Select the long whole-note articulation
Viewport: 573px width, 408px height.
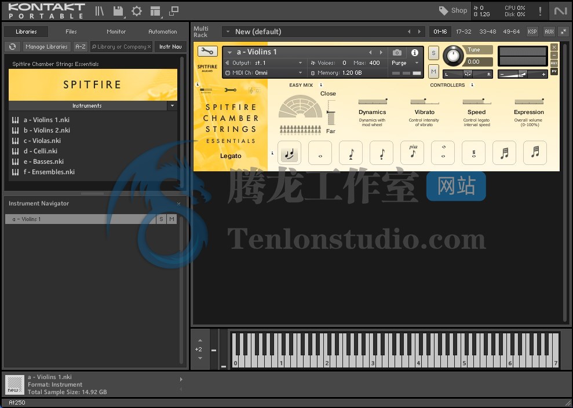tap(320, 153)
